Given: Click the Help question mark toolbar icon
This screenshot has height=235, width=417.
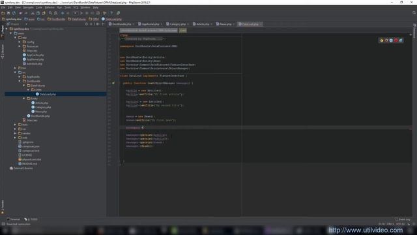Looking at the screenshot, I should coord(111,13).
